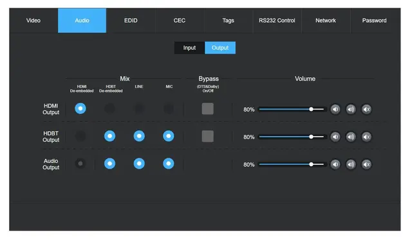Click the HDBT Output 80% value
412x244 pixels.
tap(249, 137)
